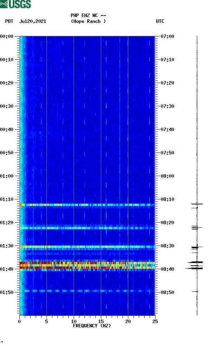
Task: Click the '07:30' UTC time label
Action: click(167, 106)
